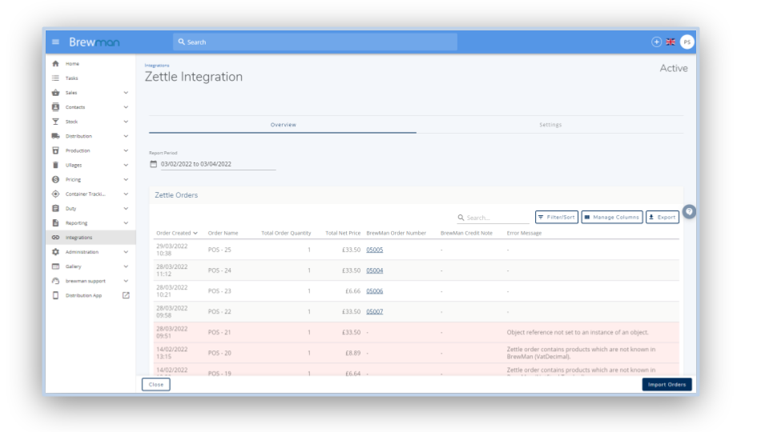Expand the Sales menu chevron
Image resolution: width=769 pixels, height=432 pixels.
(x=126, y=93)
